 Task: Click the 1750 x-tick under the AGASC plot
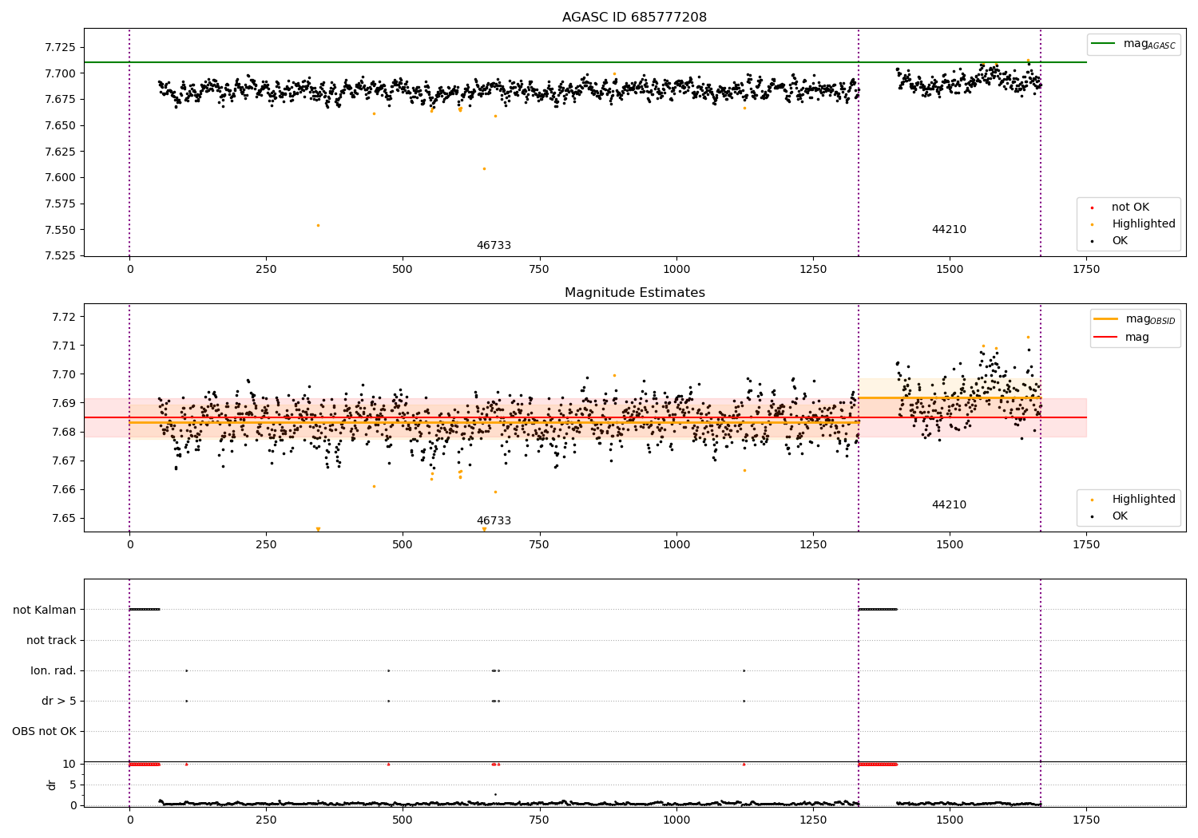click(1085, 270)
